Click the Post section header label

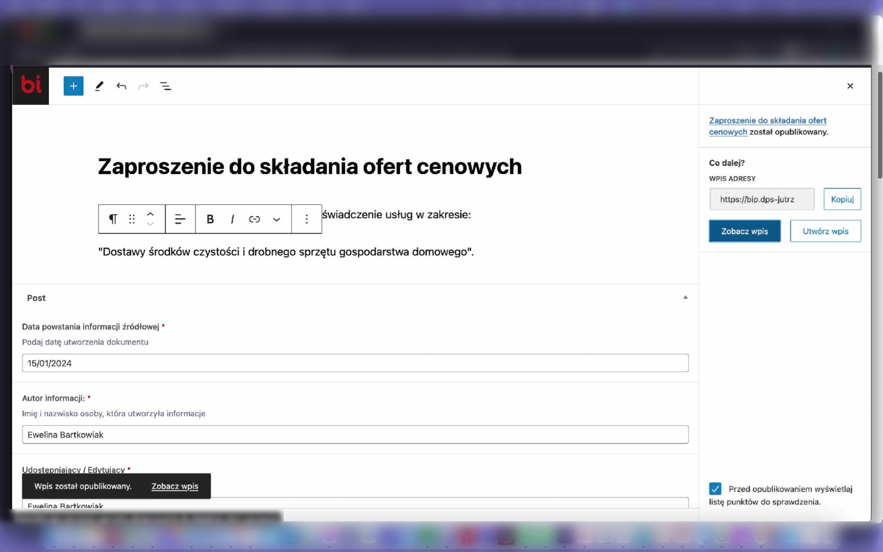(x=36, y=298)
